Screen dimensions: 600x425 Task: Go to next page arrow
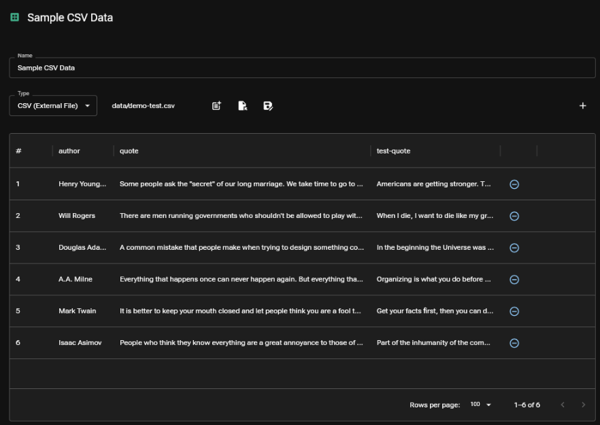pos(583,405)
